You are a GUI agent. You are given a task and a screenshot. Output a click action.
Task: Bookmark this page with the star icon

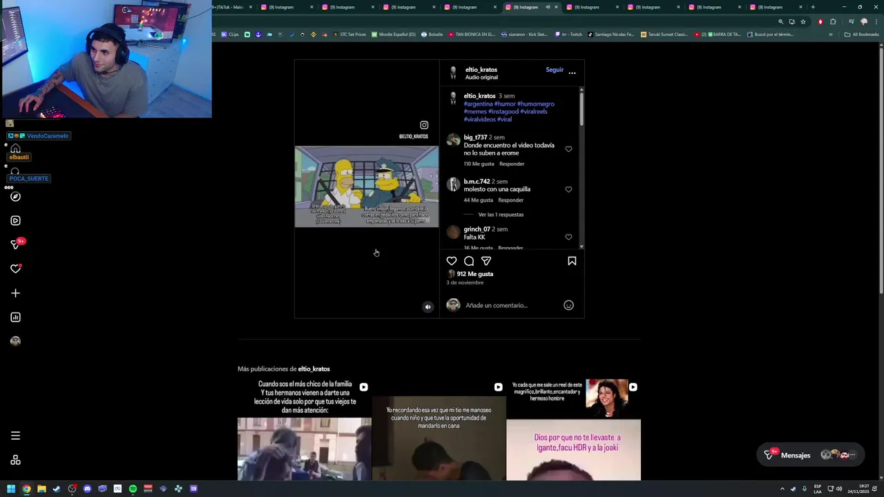pos(803,21)
